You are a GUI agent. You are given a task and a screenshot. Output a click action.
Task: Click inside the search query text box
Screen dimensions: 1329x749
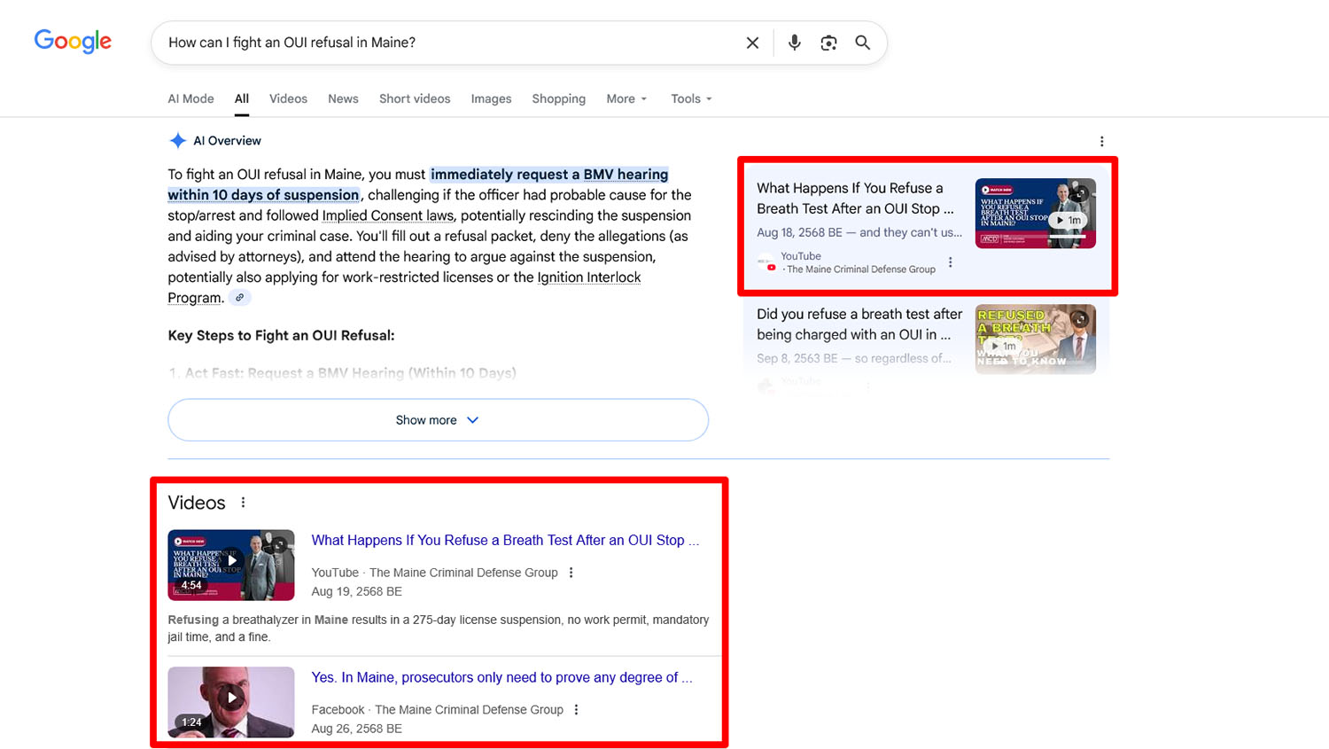443,43
